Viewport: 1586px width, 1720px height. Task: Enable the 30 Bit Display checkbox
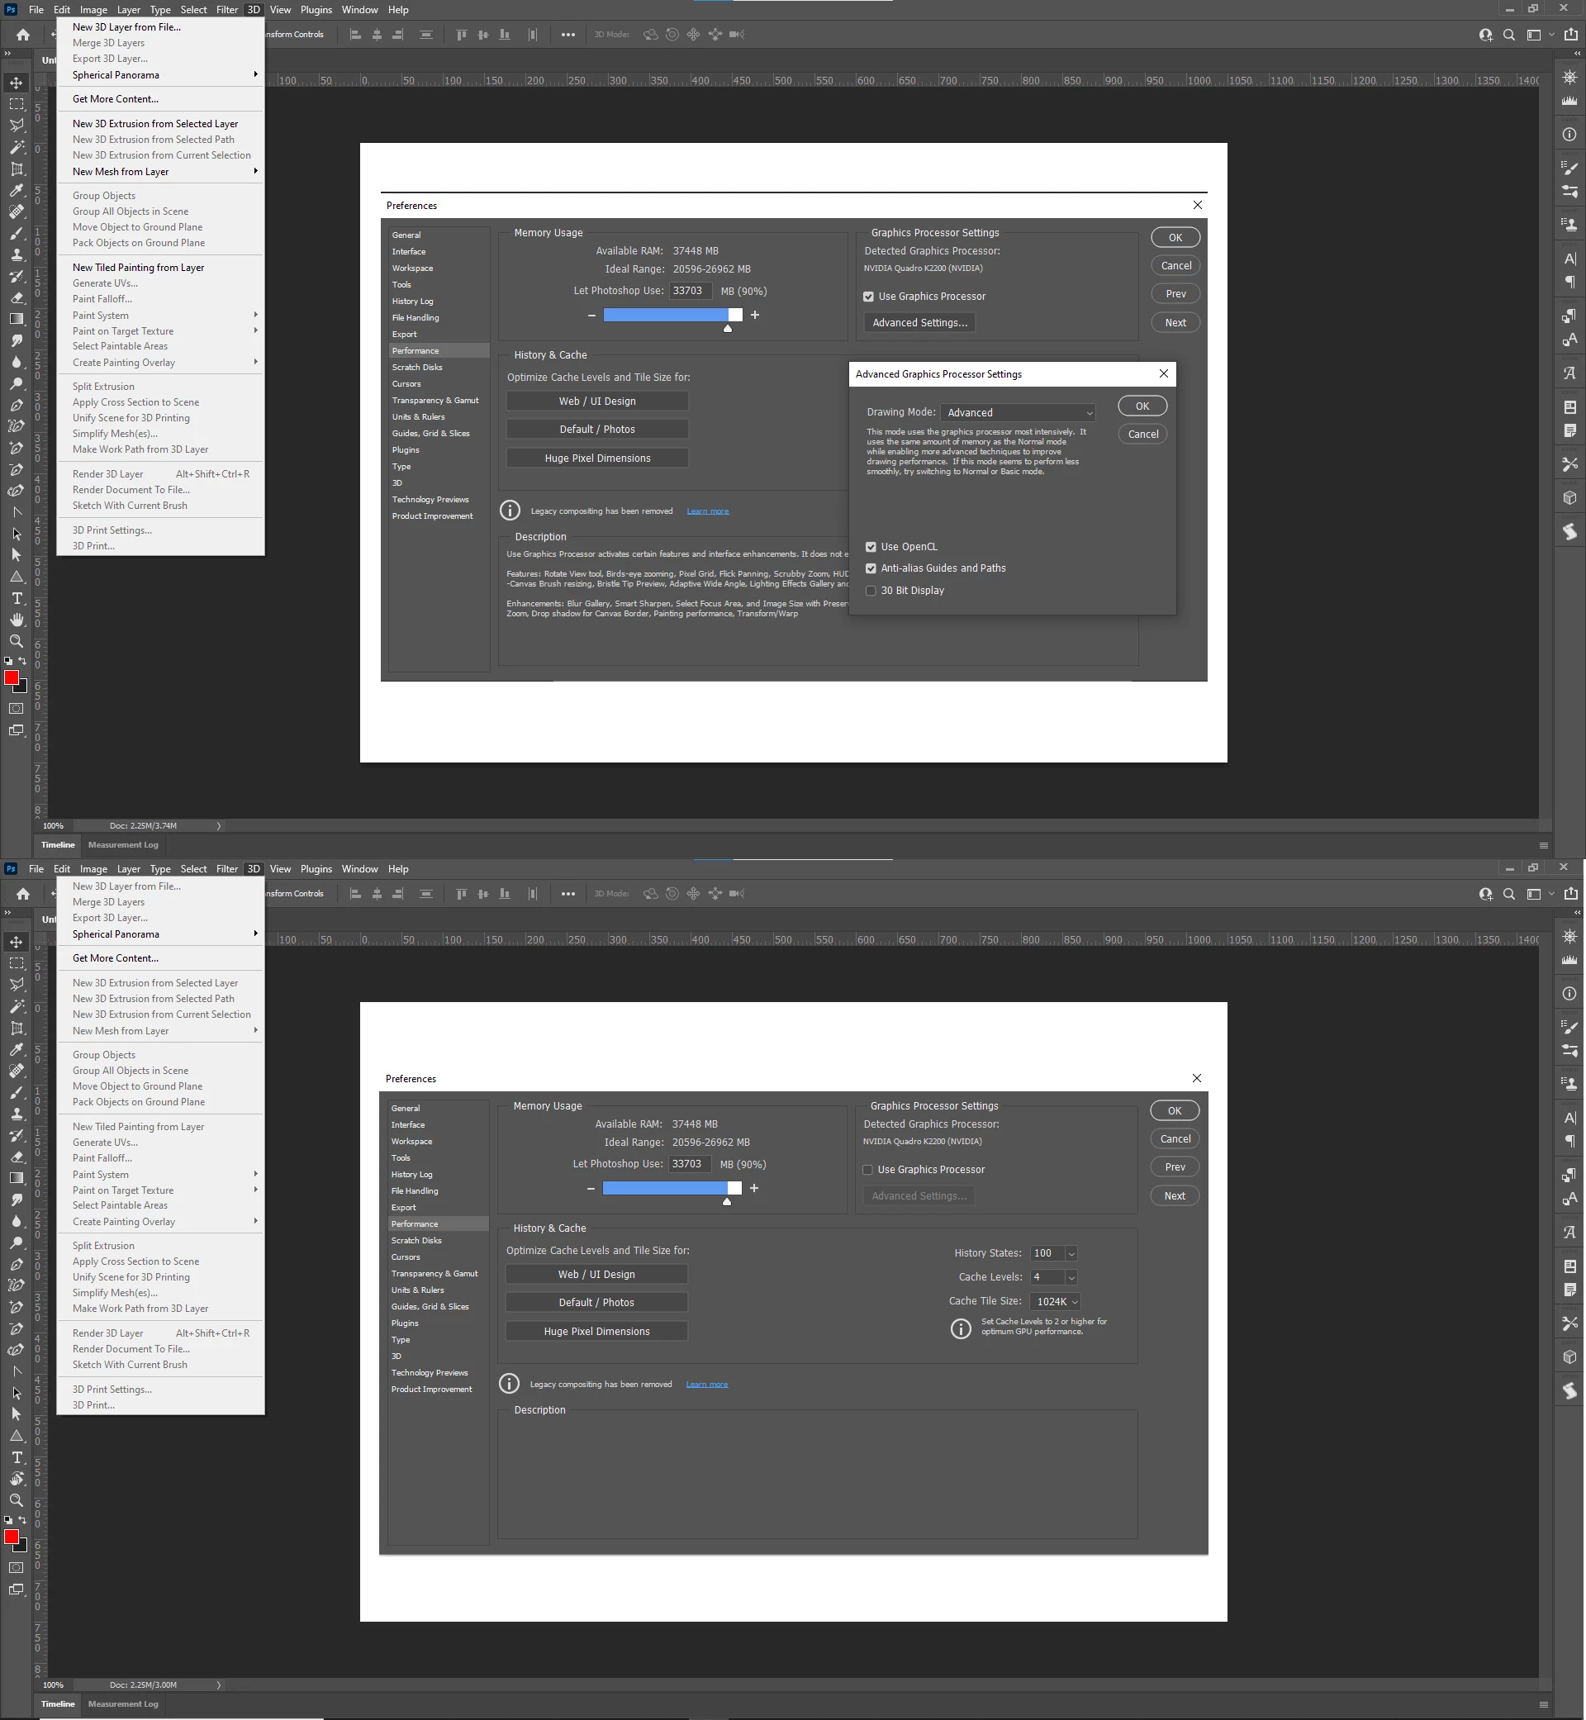click(871, 591)
